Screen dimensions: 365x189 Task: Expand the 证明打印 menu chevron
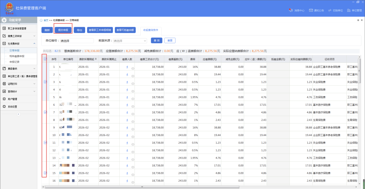[x=34, y=84]
